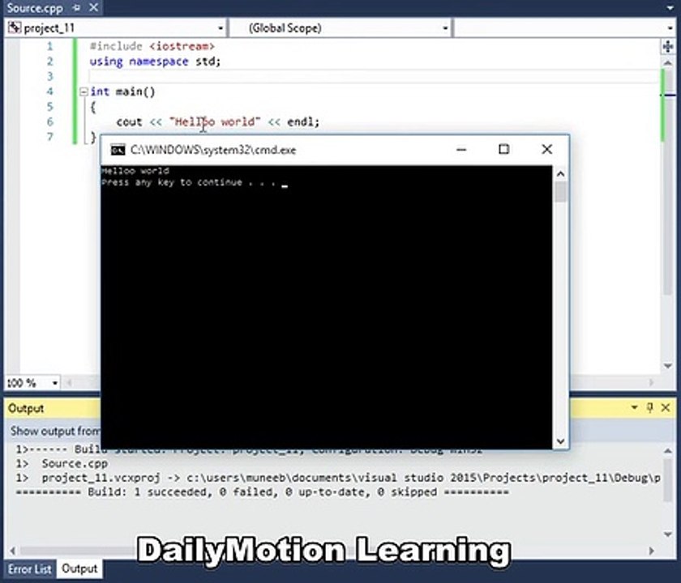Toggle auto hide pin on Output panel
Image resolution: width=681 pixels, height=583 pixels.
(x=649, y=407)
